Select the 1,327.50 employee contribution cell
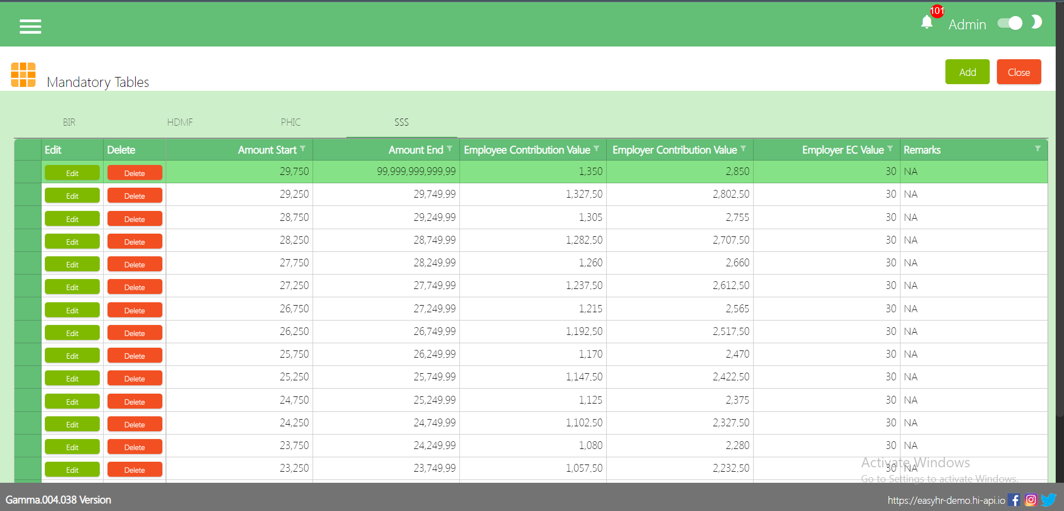 pyautogui.click(x=533, y=194)
